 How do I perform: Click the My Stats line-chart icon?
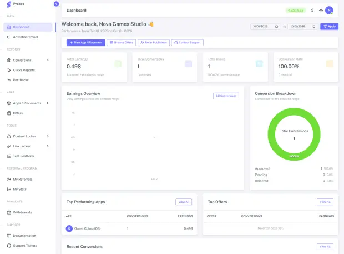point(9,189)
